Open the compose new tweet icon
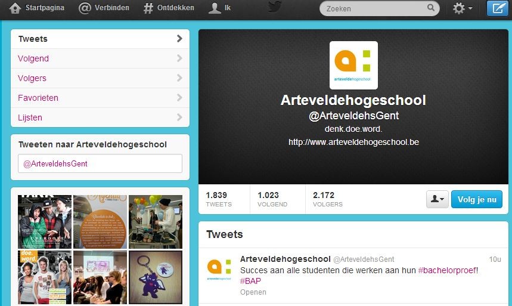This screenshot has height=306, width=512. coord(498,8)
